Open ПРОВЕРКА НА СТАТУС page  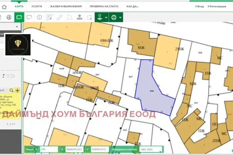tap(104, 6)
